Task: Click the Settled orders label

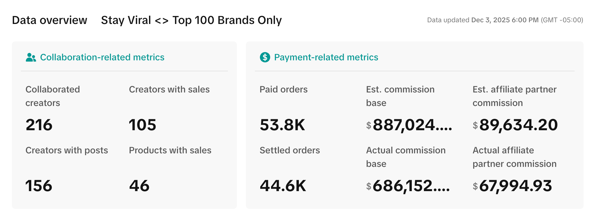Action: click(290, 150)
